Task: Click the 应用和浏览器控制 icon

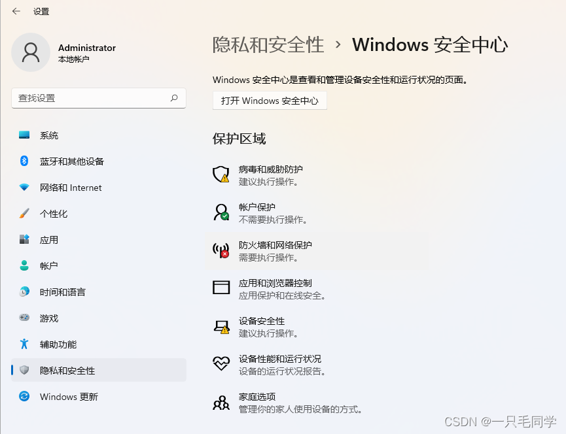Action: (x=221, y=288)
